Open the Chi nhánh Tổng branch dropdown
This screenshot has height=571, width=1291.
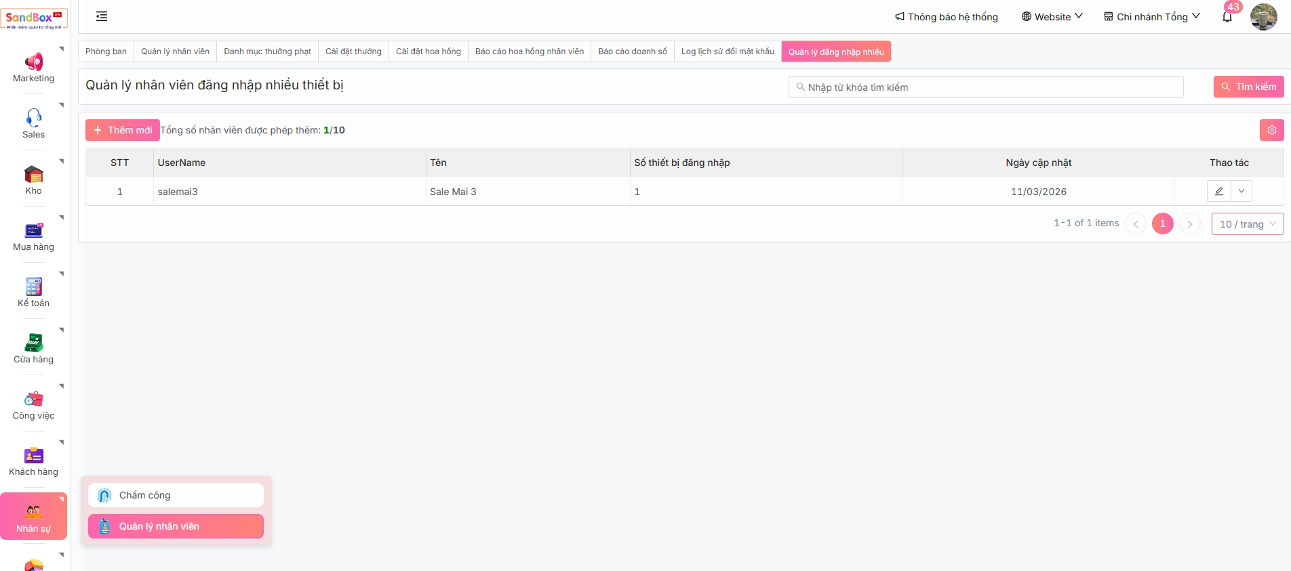[1151, 17]
